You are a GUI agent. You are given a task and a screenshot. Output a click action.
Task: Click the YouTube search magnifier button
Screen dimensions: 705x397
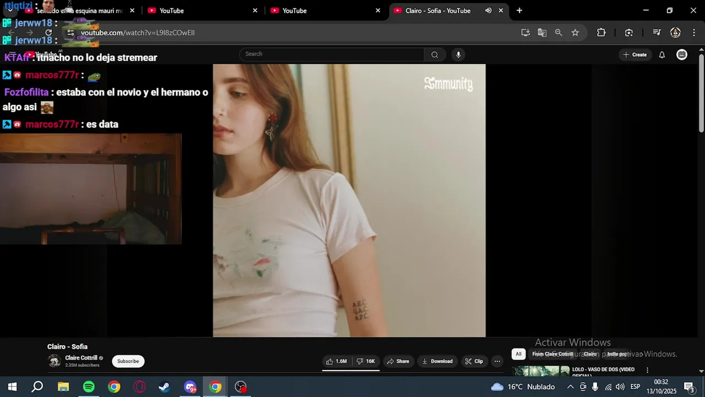(x=435, y=54)
